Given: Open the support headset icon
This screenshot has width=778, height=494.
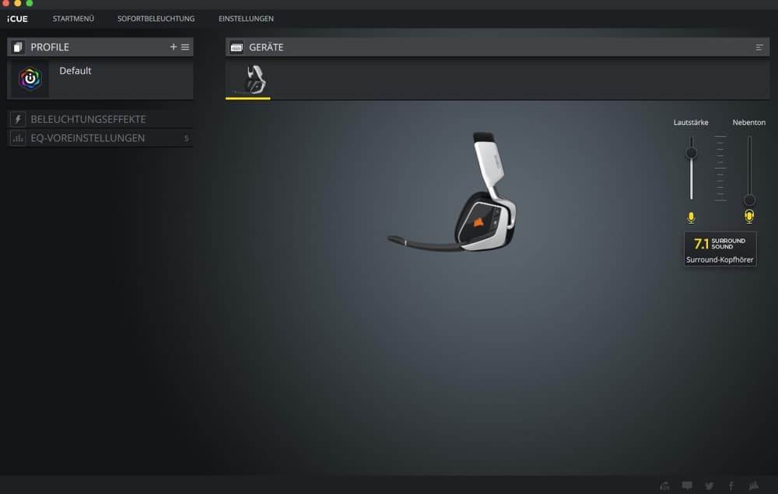Looking at the screenshot, I should point(664,485).
